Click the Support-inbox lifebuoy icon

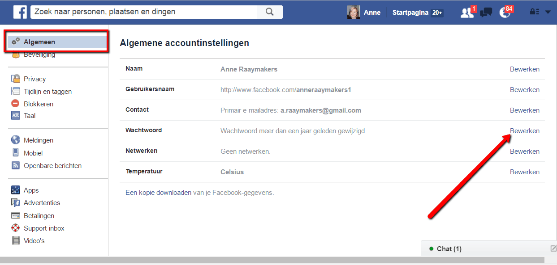point(16,228)
